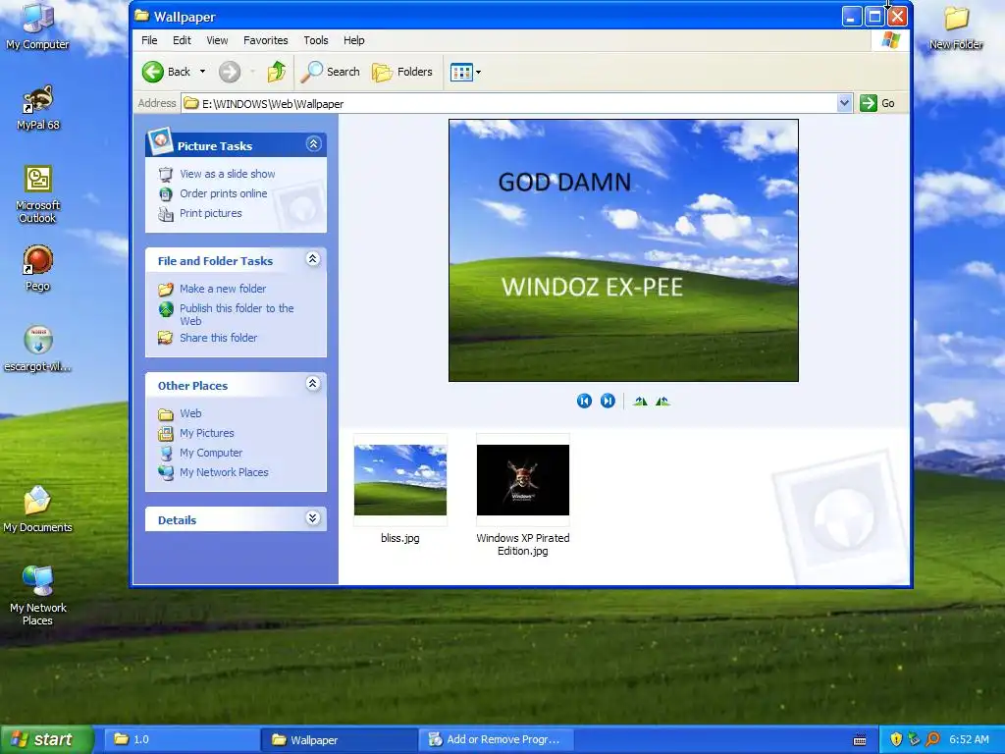1005x754 pixels.
Task: Select the escargot-wl desktop icon
Action: click(38, 349)
